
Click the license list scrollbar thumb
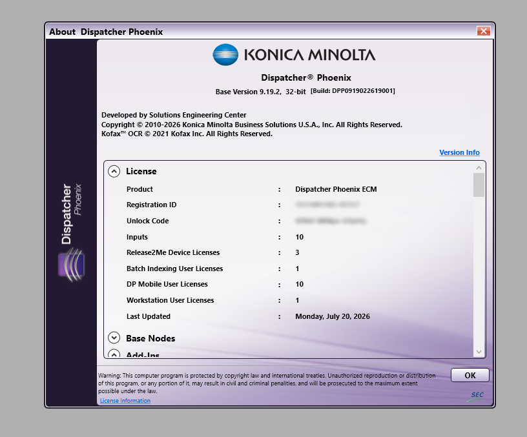pyautogui.click(x=479, y=185)
